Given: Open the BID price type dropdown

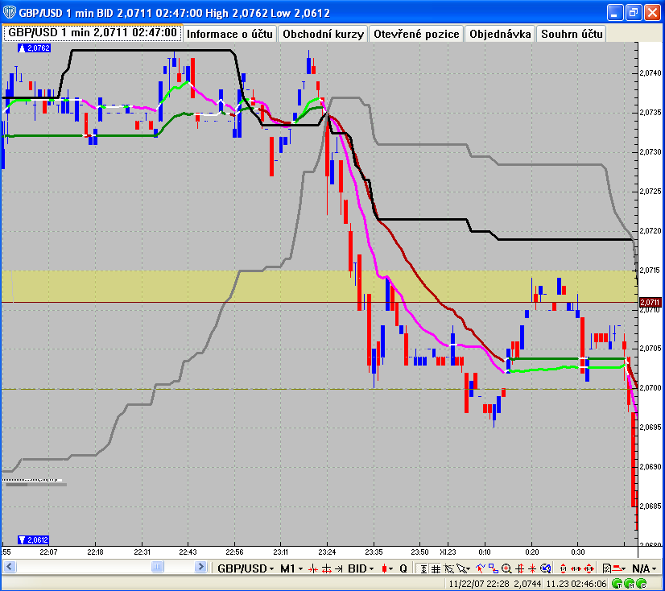Looking at the screenshot, I should pyautogui.click(x=361, y=568).
